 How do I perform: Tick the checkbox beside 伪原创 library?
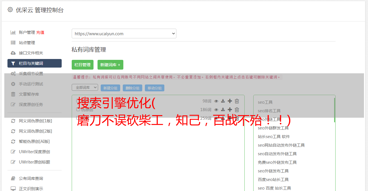78,109
